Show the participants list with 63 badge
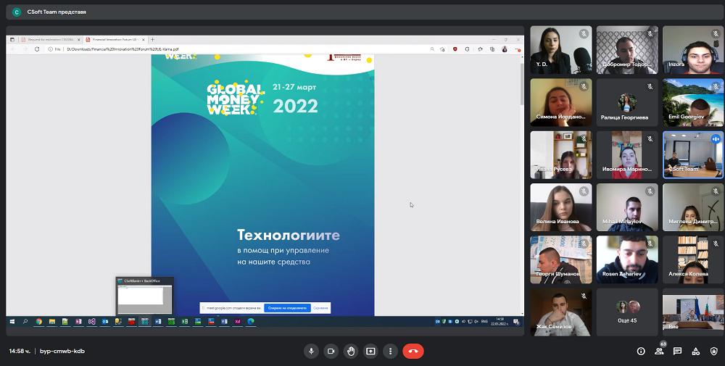 click(659, 350)
